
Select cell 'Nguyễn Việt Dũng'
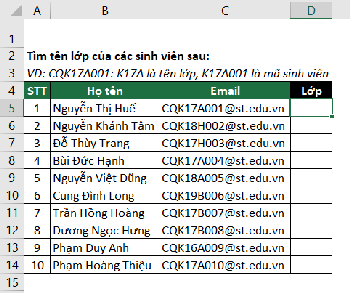coord(105,178)
